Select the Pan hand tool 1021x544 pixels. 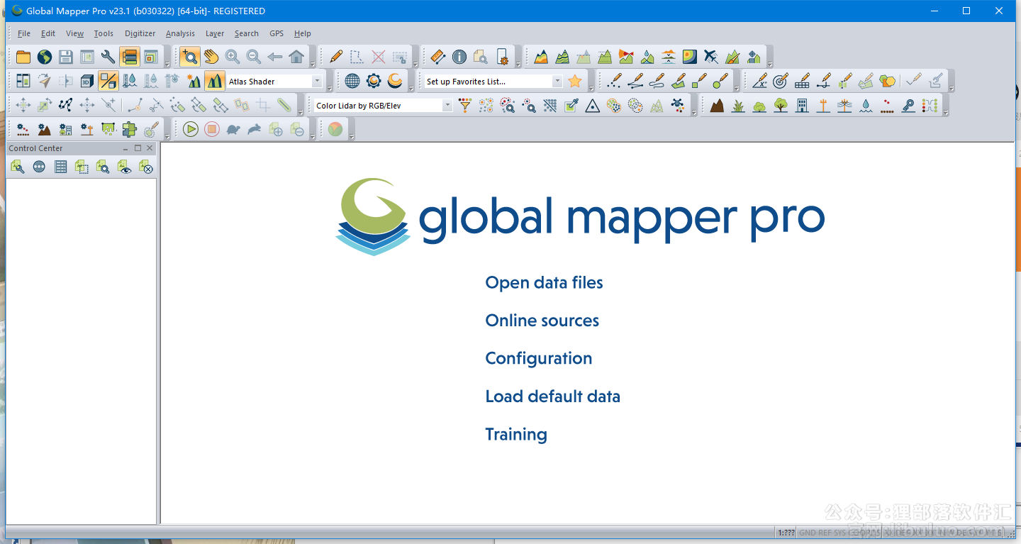[211, 57]
